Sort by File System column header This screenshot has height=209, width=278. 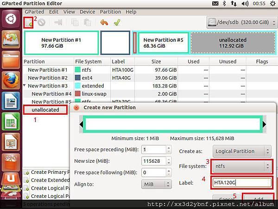92,61
